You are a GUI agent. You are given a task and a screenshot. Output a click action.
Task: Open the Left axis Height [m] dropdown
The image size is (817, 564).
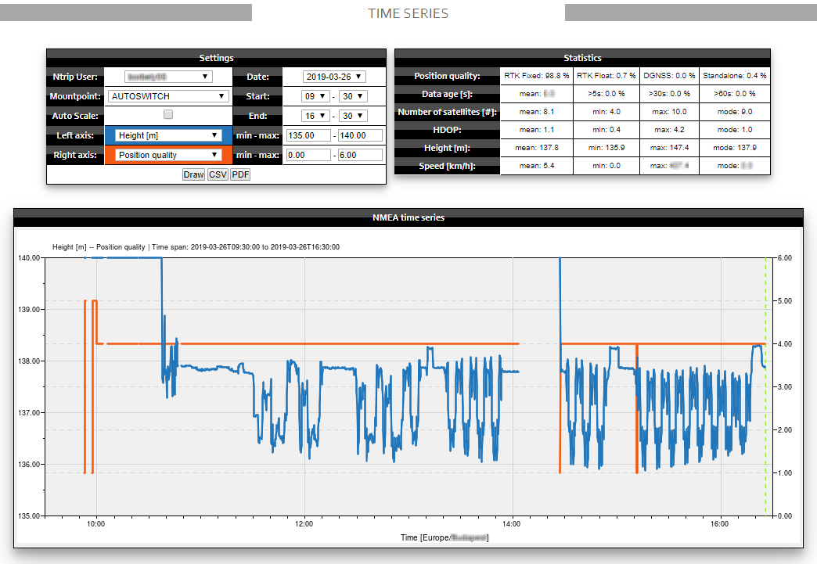[x=168, y=135]
